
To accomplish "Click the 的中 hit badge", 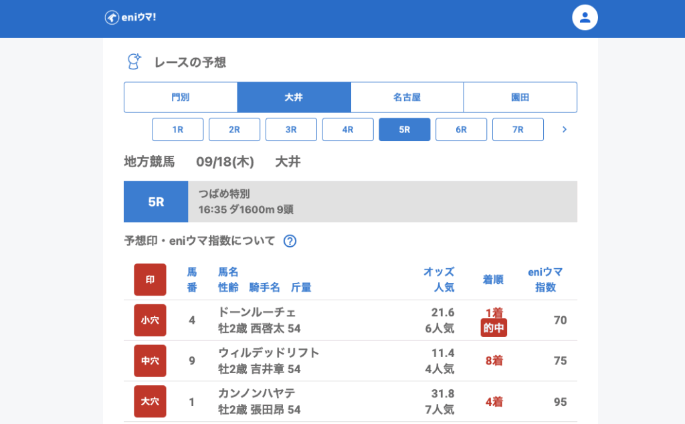I will coord(494,328).
